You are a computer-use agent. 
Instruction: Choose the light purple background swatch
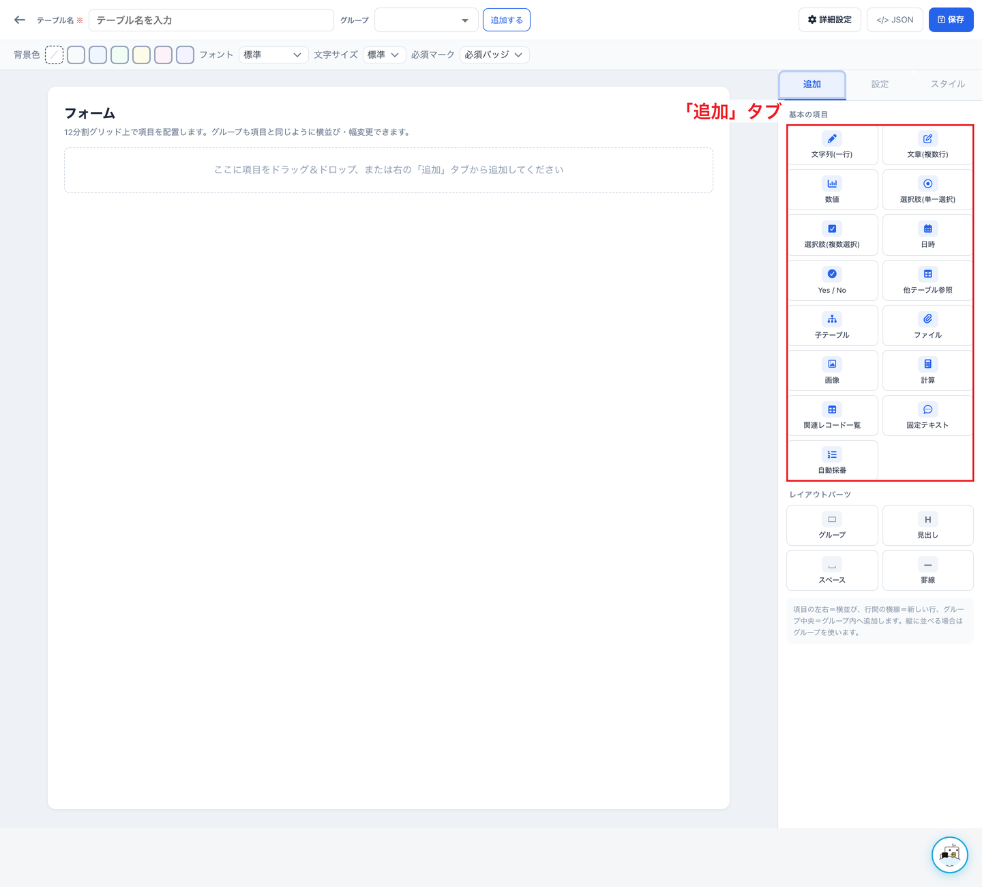pos(185,55)
